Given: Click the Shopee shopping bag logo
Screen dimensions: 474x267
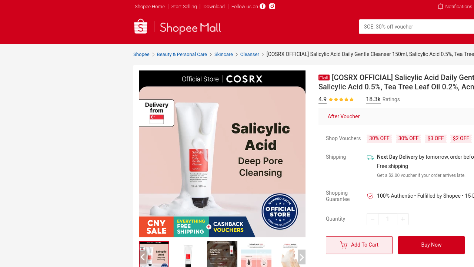Looking at the screenshot, I should point(141,27).
